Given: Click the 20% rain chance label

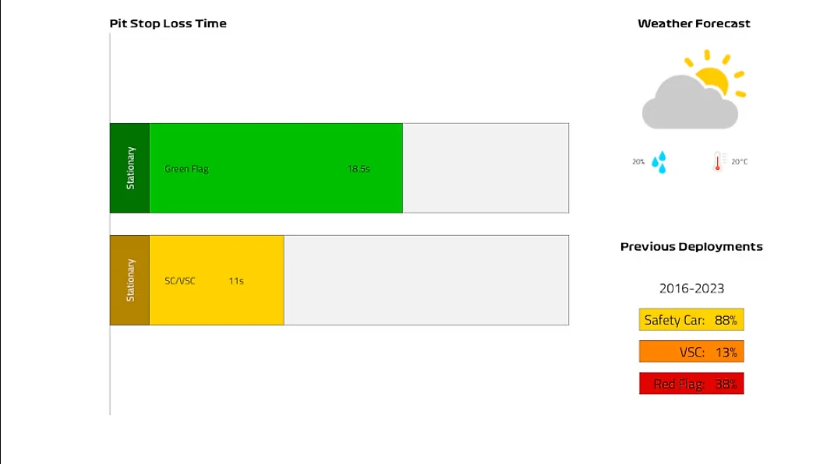Looking at the screenshot, I should point(638,162).
